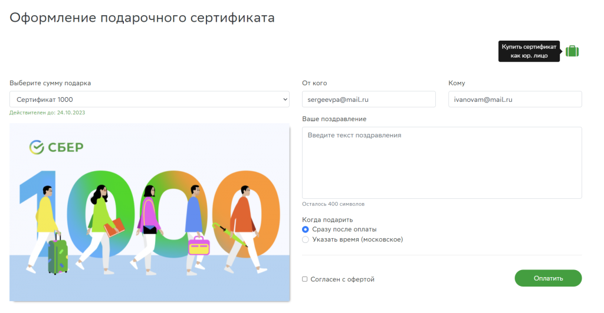Click the green suitcase in the illustration
The height and width of the screenshot is (313, 604).
click(x=57, y=257)
